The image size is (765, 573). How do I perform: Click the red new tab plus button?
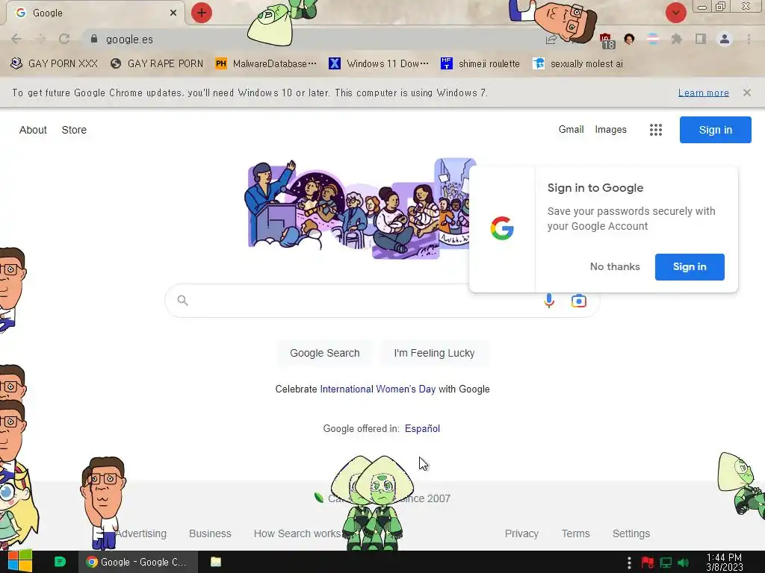pyautogui.click(x=202, y=13)
